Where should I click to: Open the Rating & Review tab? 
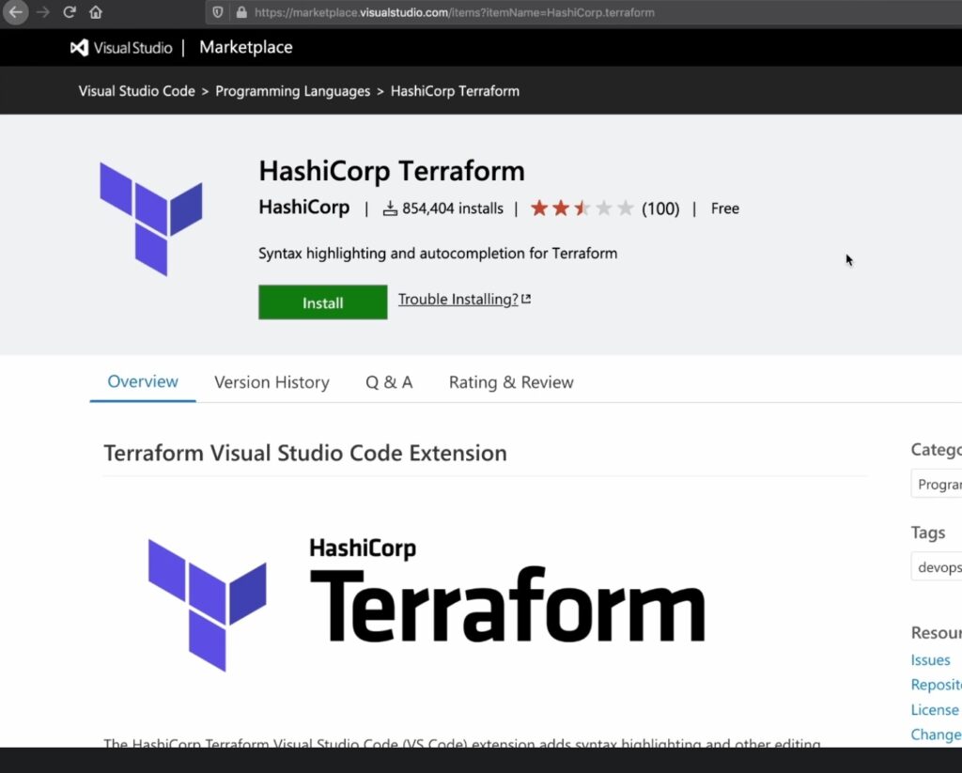[x=511, y=382]
